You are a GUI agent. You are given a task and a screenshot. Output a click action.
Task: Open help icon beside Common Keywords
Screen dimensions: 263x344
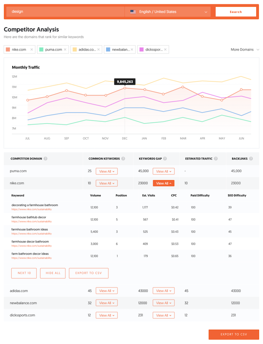pyautogui.click(x=123, y=159)
